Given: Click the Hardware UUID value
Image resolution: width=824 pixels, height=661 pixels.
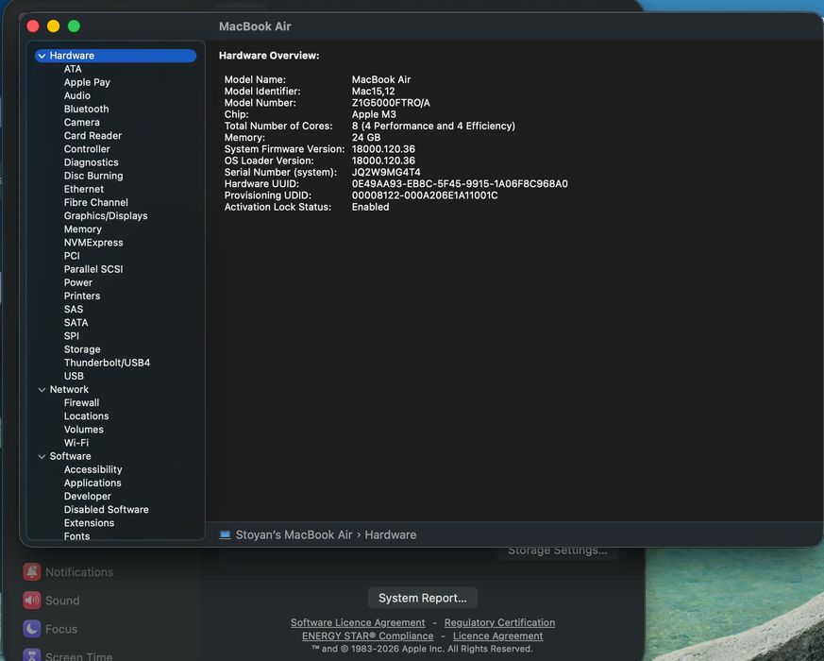Looking at the screenshot, I should [460, 184].
